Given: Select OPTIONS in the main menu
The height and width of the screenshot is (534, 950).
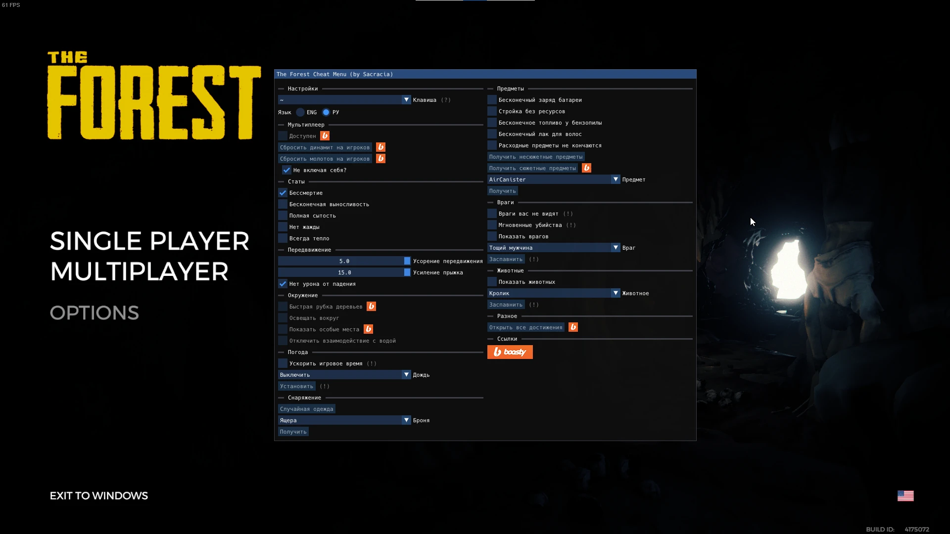Looking at the screenshot, I should pos(95,313).
